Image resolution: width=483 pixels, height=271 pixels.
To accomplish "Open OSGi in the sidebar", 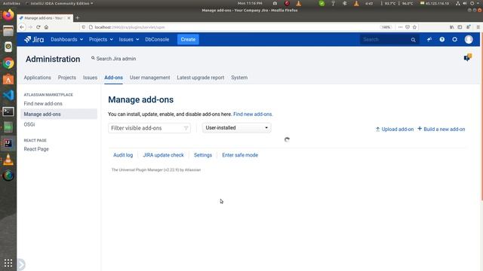I will pyautogui.click(x=29, y=124).
